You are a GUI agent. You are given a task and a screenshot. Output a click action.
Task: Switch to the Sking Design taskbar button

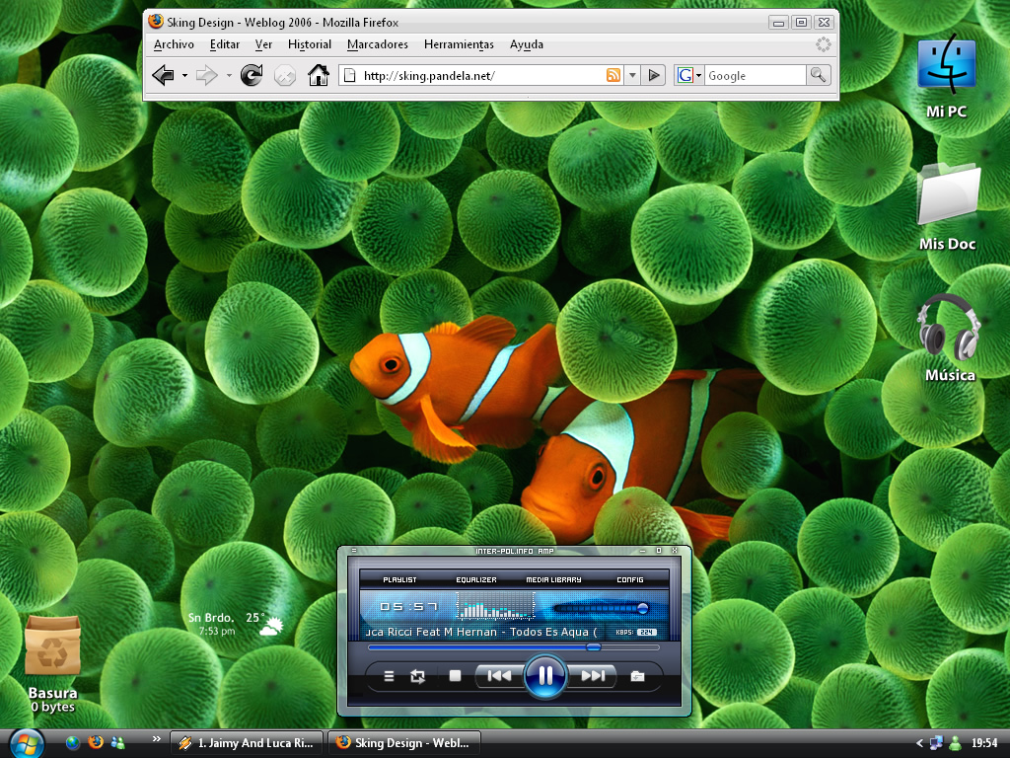click(404, 743)
